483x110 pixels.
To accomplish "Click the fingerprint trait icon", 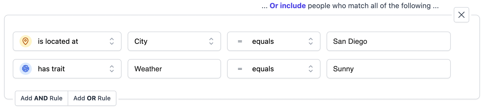I will [x=25, y=69].
